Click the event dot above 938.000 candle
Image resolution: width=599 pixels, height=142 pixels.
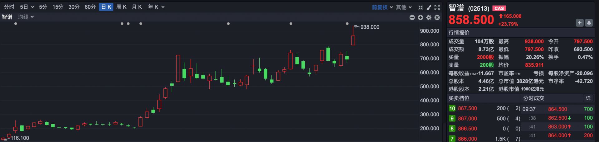point(347,24)
